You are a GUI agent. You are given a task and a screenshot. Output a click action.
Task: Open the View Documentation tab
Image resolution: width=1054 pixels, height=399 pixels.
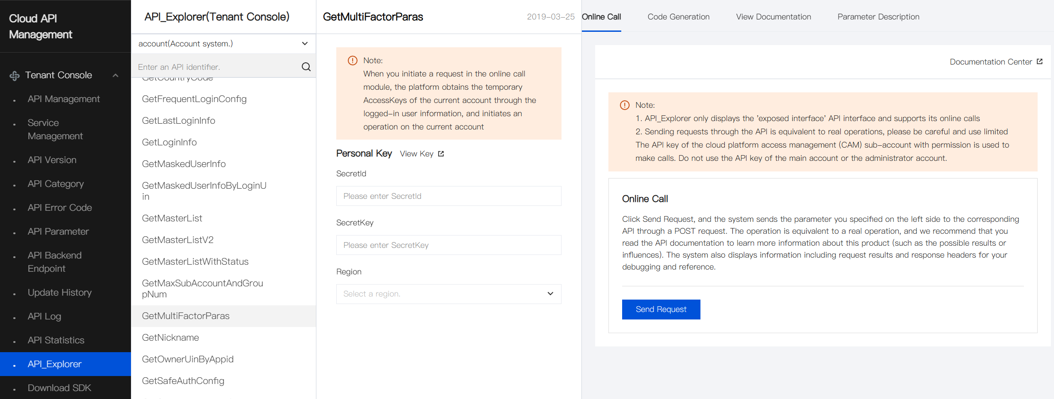[x=773, y=17]
